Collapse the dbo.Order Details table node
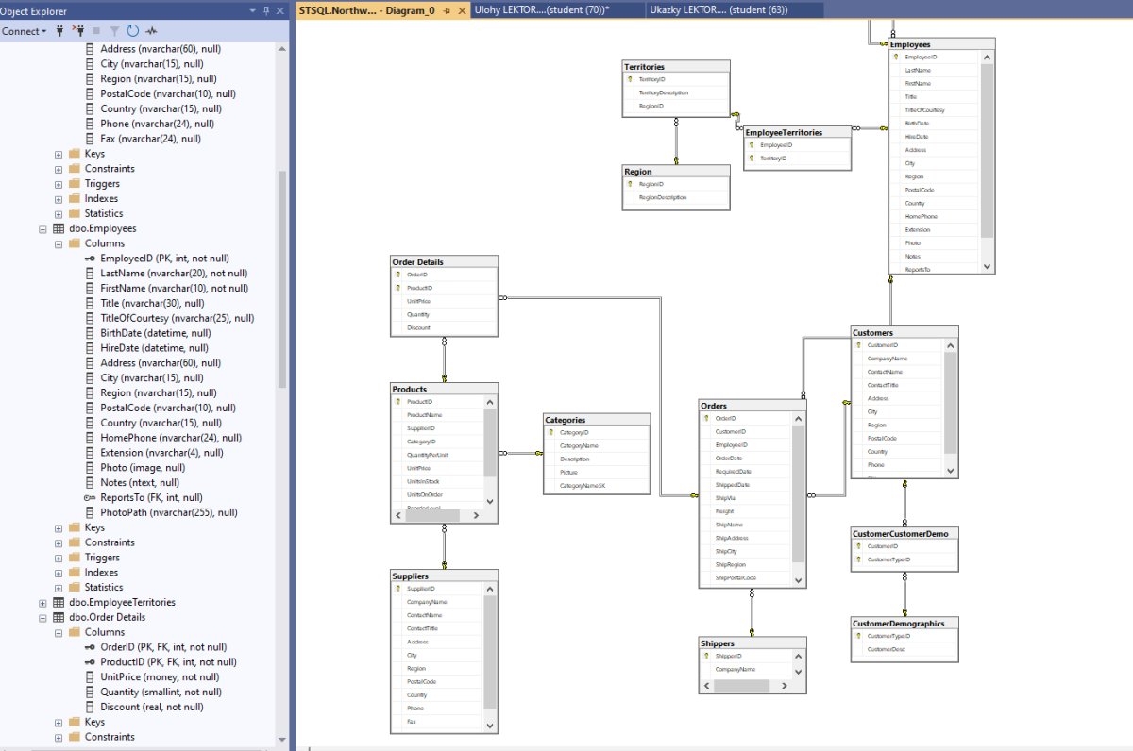Screen dimensions: 1133x751 (x=42, y=617)
